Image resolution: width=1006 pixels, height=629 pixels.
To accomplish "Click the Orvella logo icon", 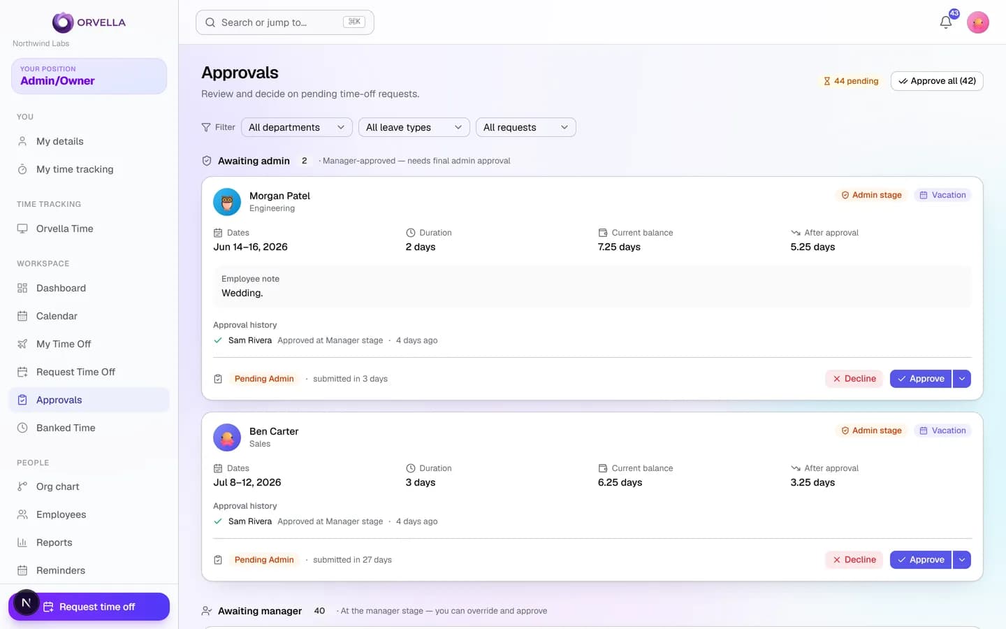I will [63, 22].
